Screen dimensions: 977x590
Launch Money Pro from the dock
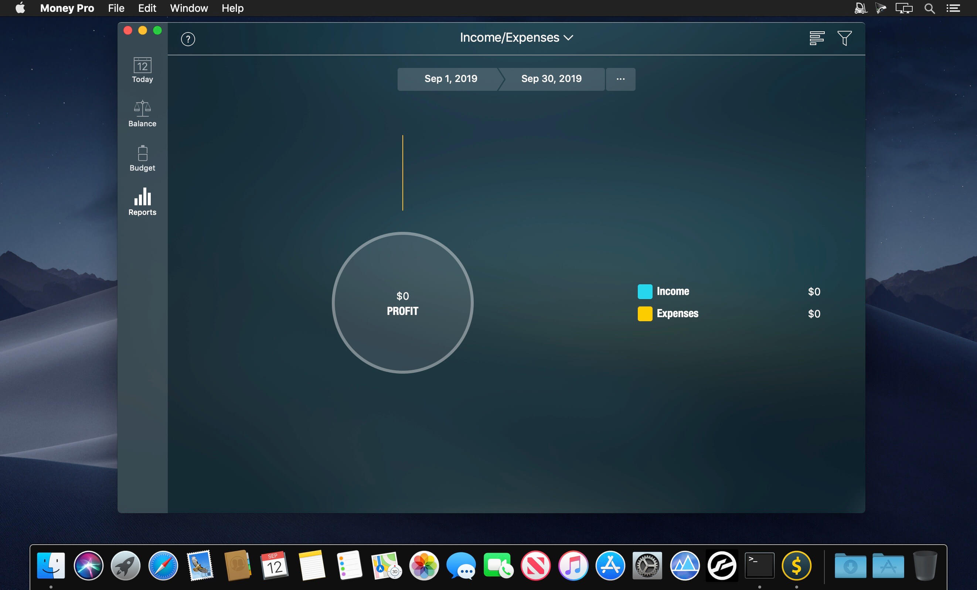click(796, 565)
